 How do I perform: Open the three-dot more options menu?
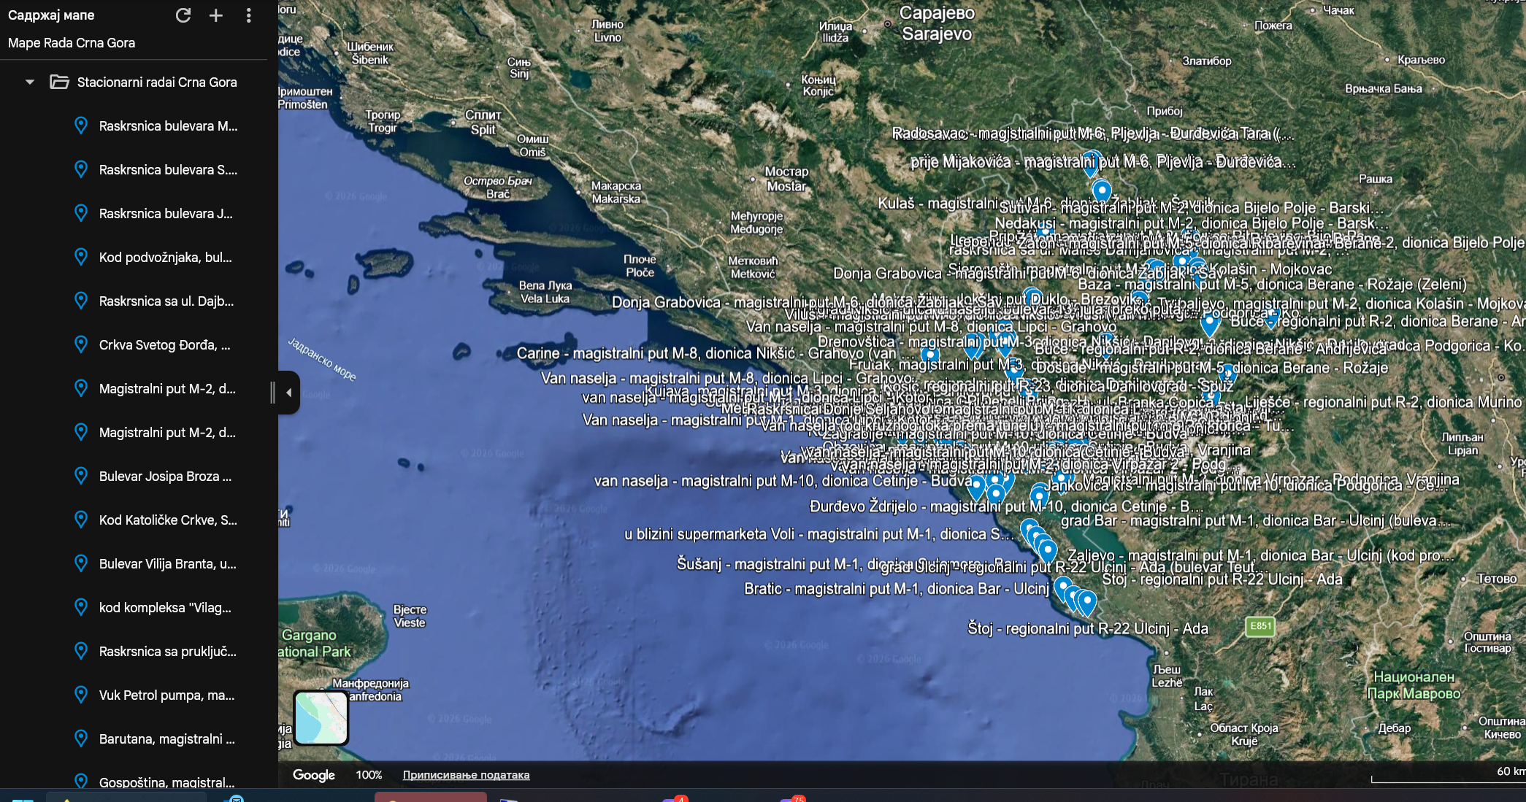[249, 15]
